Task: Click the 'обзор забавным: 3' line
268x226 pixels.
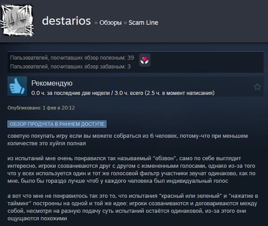Action: (70, 67)
